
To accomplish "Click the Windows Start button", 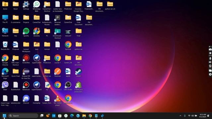I will 4,116.
